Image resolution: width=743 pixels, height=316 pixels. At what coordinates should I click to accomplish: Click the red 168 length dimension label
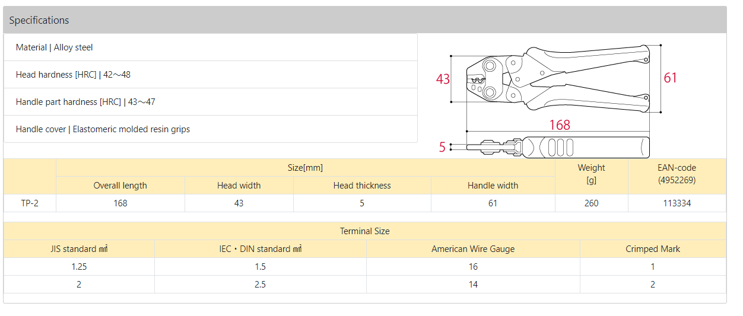[x=559, y=125]
